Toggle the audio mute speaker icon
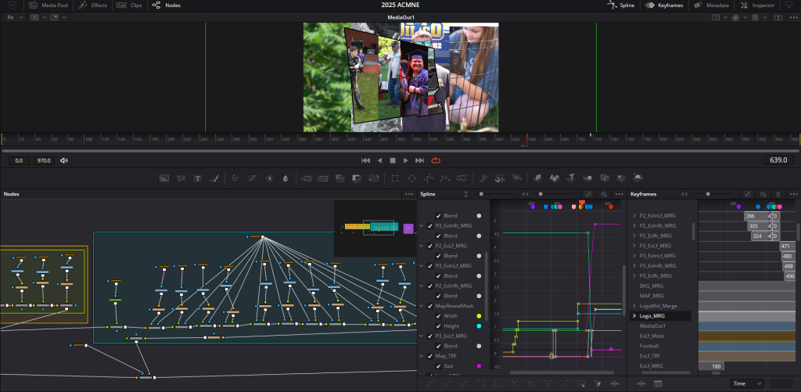 64,160
